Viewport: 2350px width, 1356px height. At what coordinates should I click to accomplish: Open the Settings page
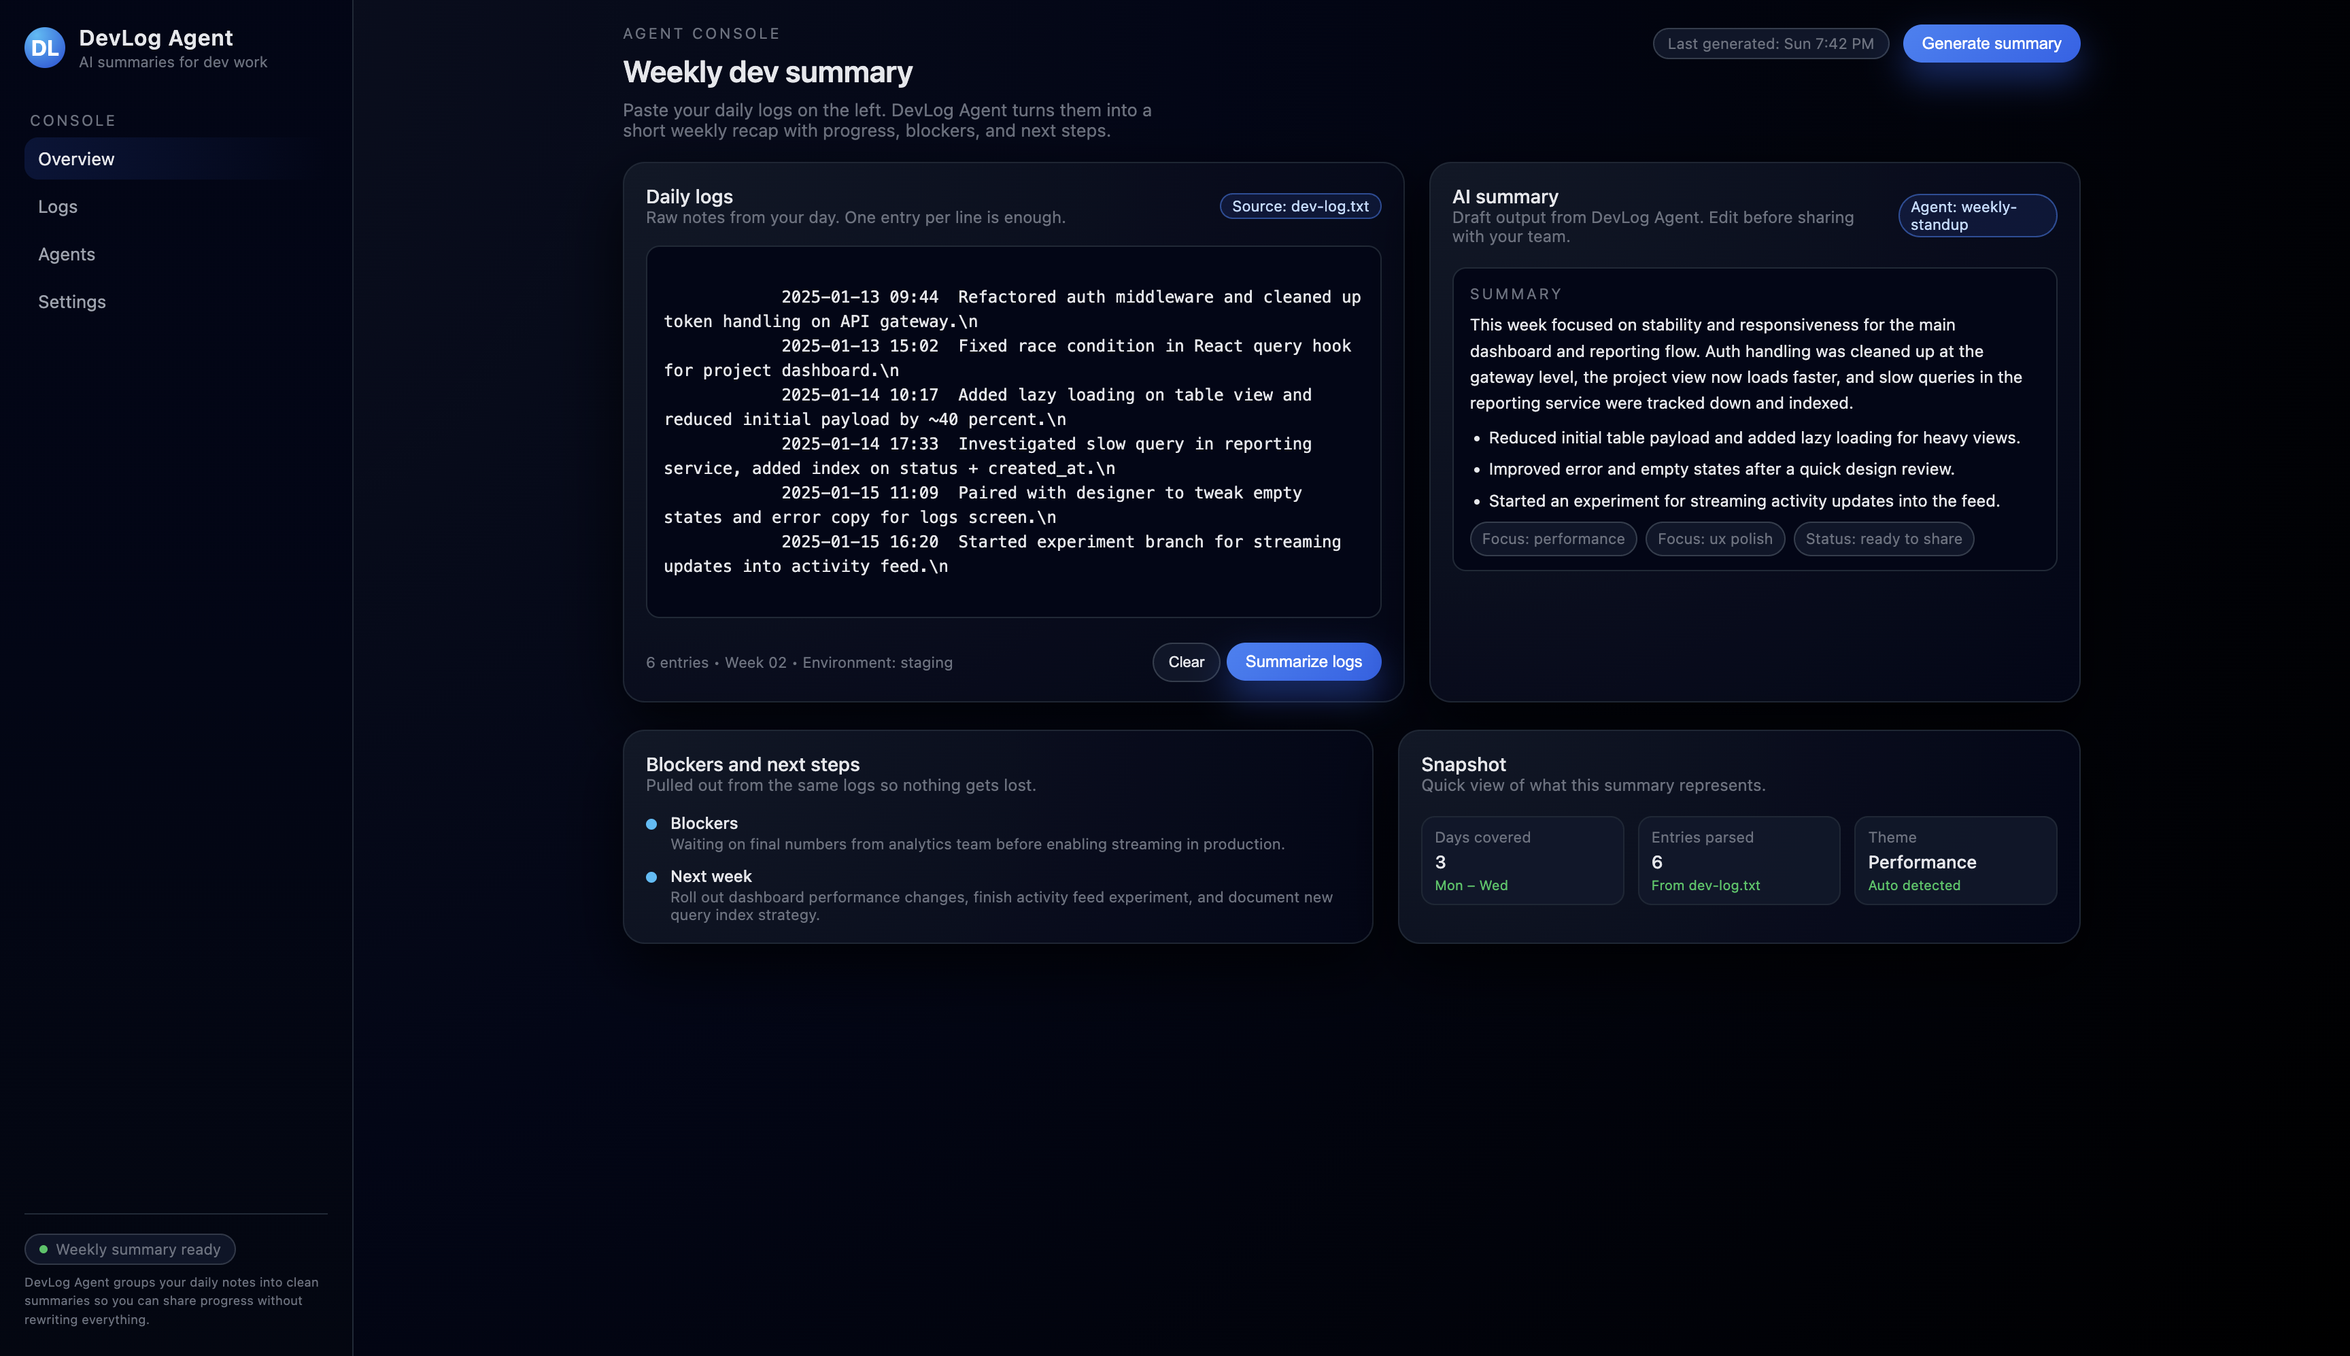tap(71, 302)
